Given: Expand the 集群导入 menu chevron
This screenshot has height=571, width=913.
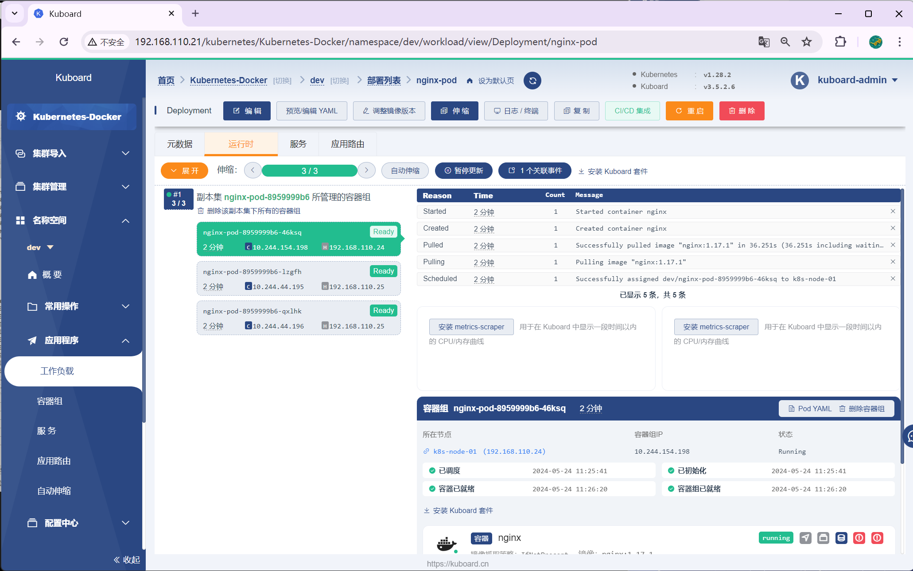Looking at the screenshot, I should (x=126, y=154).
